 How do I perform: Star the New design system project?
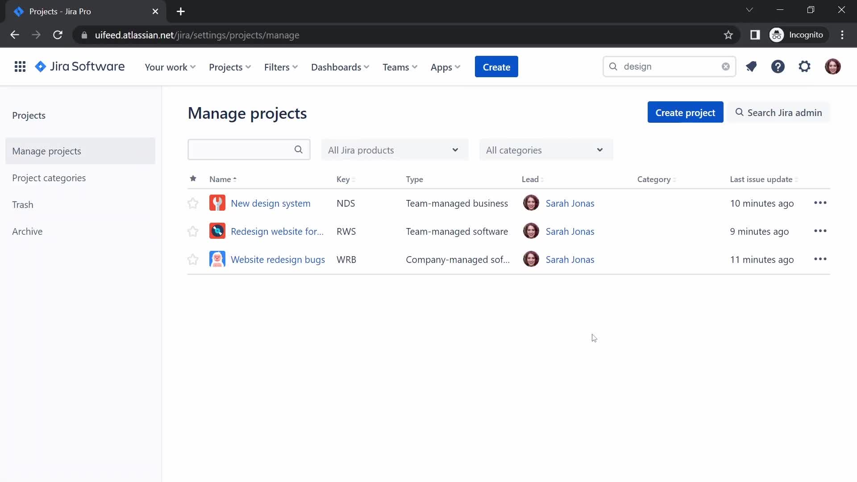193,204
